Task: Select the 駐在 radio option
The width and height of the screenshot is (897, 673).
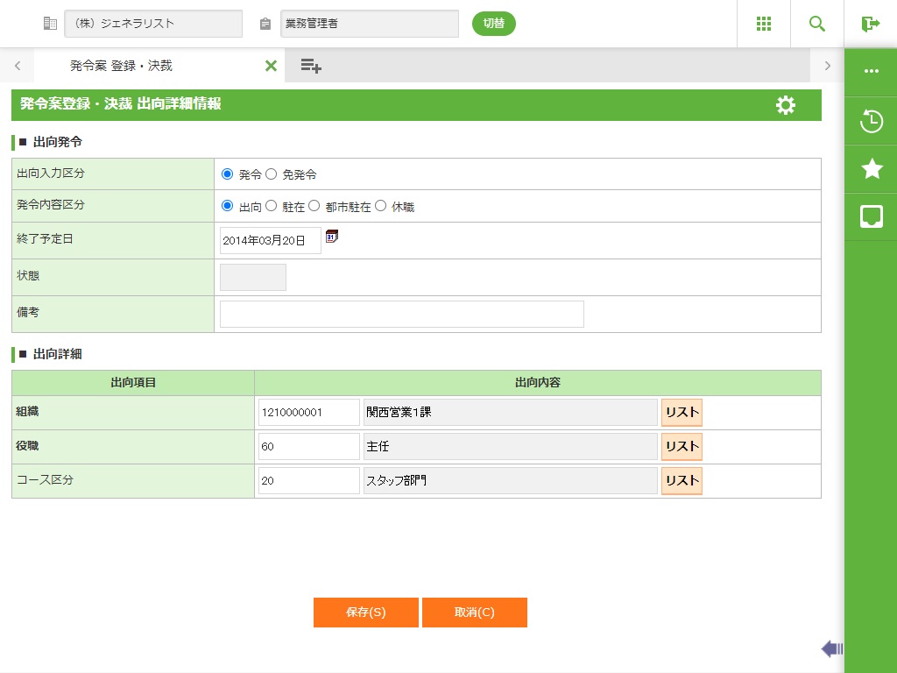Action: (272, 207)
